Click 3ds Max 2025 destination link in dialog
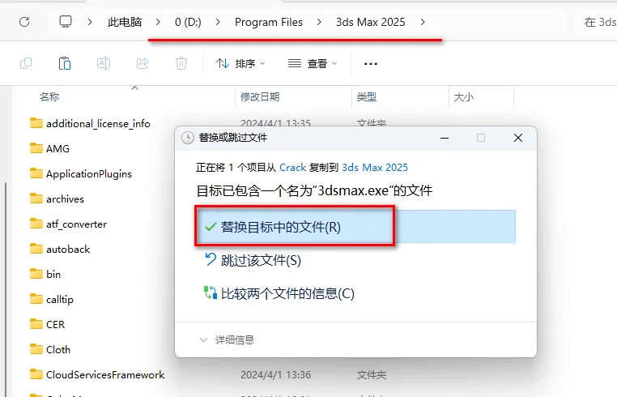The height and width of the screenshot is (397, 617). pyautogui.click(x=375, y=168)
